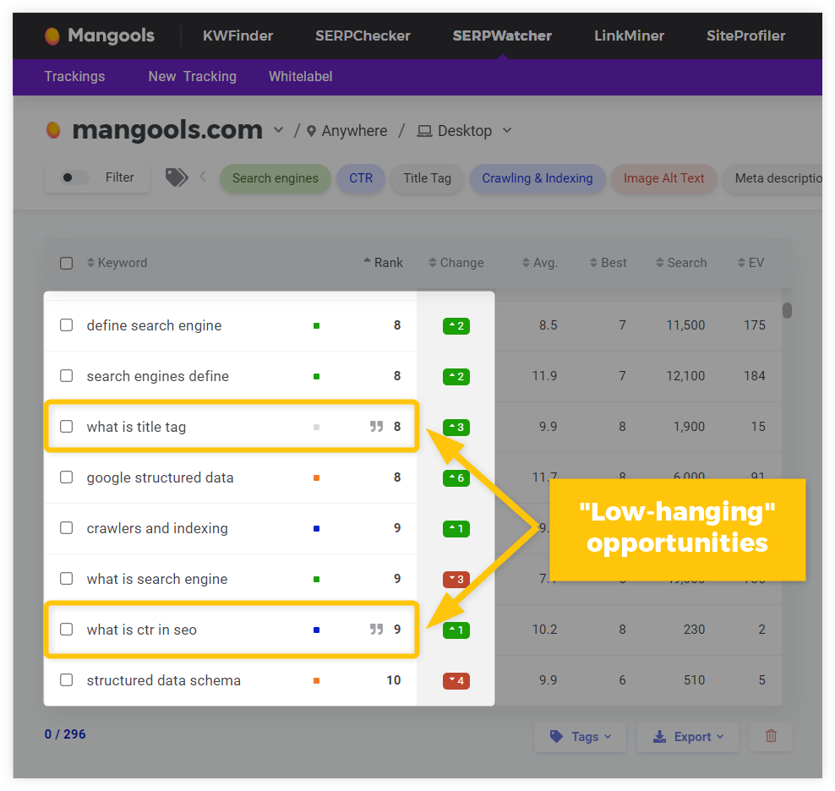
Task: Open the Desktop device dropdown
Action: [x=507, y=130]
